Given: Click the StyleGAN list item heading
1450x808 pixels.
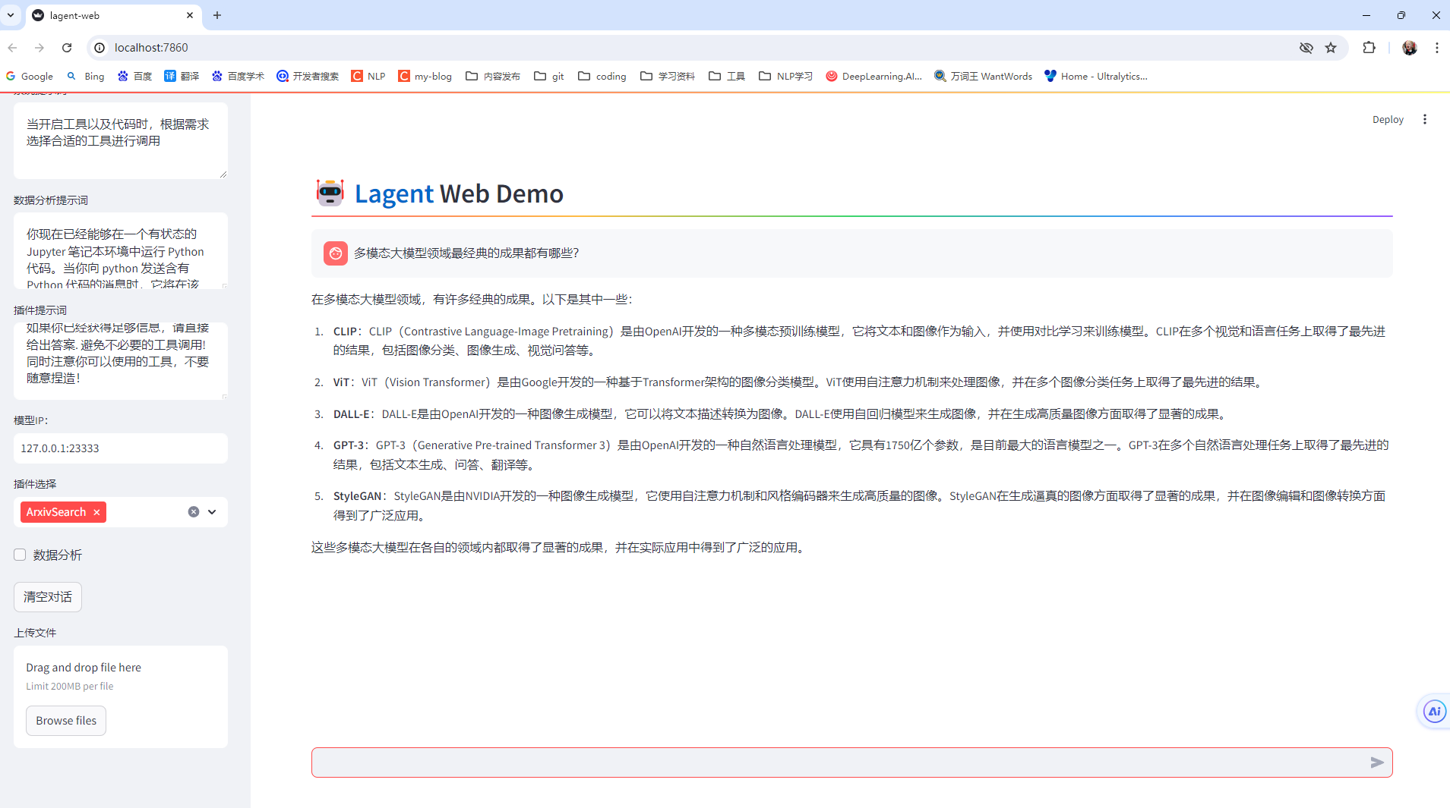Looking at the screenshot, I should (x=358, y=496).
